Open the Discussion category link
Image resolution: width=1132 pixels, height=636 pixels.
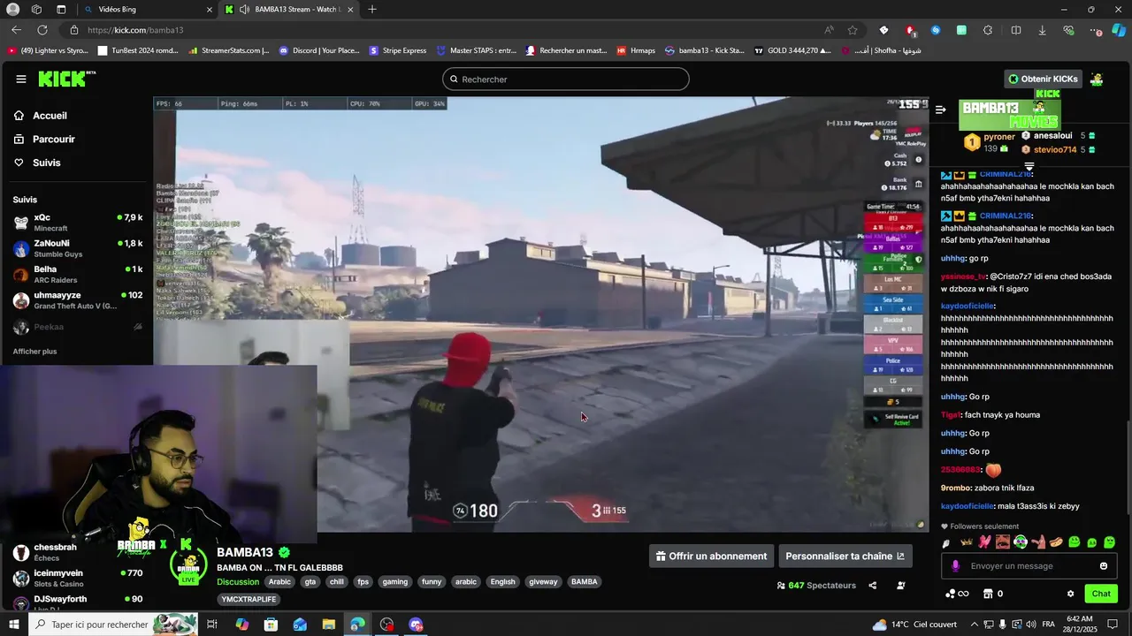click(238, 581)
